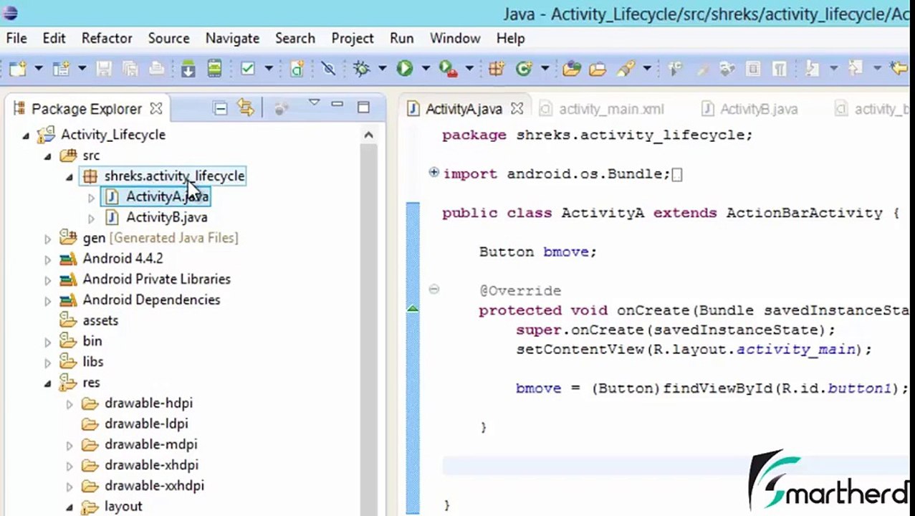Click the Previous Annotation icon
Viewport: 915px width, 516px height.
click(855, 69)
